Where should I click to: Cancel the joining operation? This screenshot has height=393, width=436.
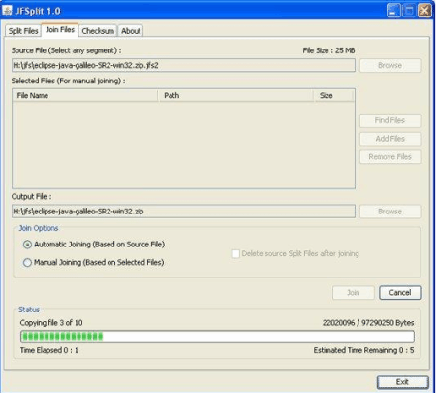point(400,293)
